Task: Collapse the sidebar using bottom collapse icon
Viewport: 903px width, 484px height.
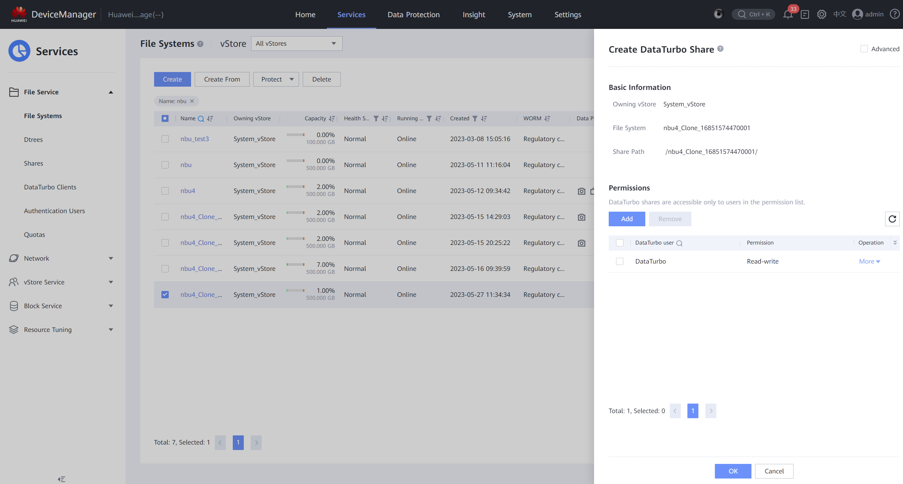Action: 61,479
